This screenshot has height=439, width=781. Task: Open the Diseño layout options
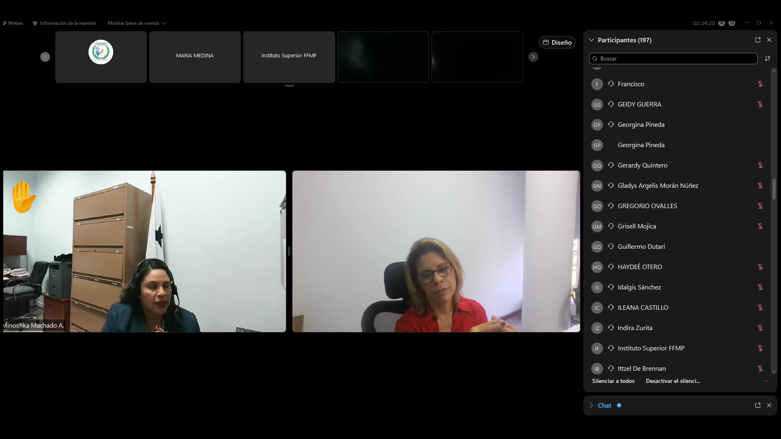tap(557, 42)
